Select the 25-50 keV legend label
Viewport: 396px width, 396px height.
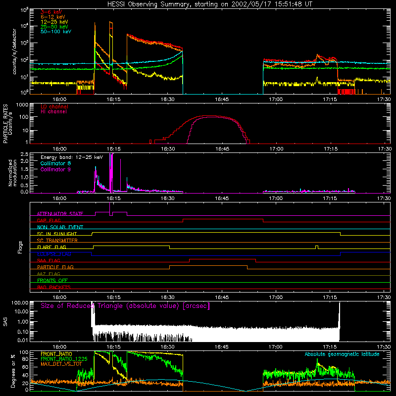click(54, 27)
